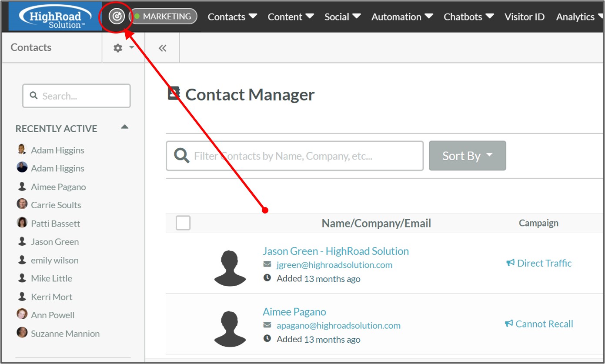Open the Automation dropdown menu

pyautogui.click(x=397, y=17)
